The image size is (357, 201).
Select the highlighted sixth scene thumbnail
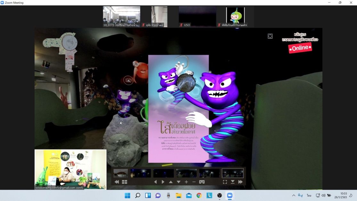click(232, 173)
